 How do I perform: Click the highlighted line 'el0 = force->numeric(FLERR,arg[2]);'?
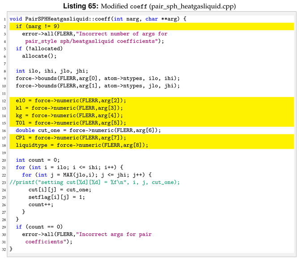(x=152, y=101)
